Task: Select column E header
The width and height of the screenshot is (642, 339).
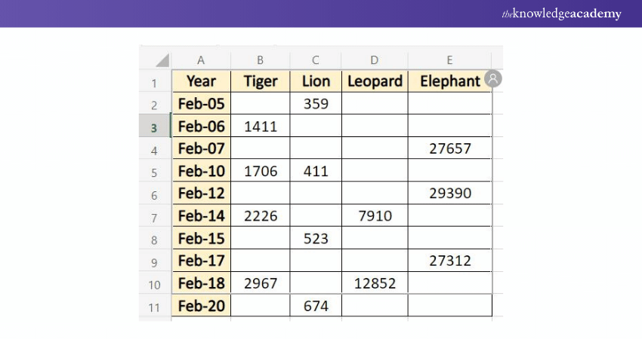Action: pos(449,60)
